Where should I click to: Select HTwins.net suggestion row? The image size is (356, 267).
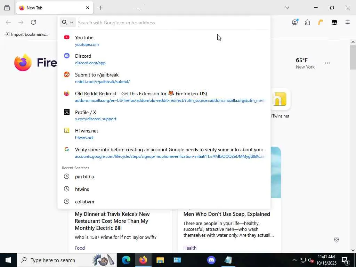click(164, 134)
